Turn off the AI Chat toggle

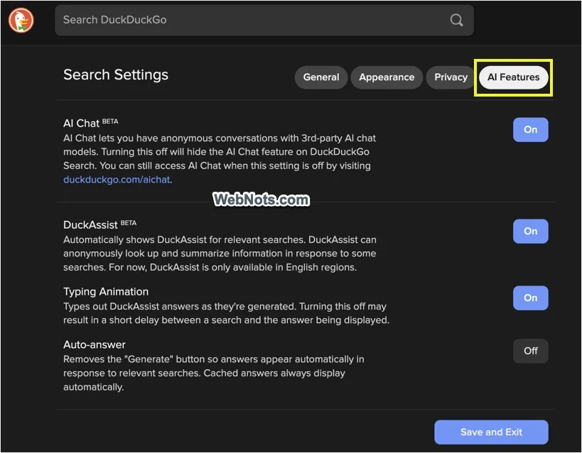530,129
